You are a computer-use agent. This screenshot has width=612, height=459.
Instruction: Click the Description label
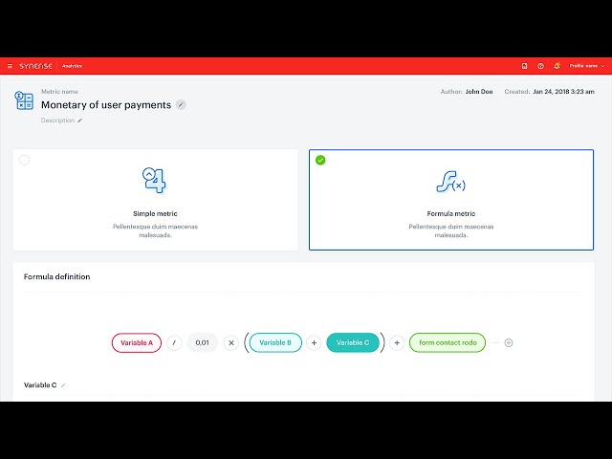click(57, 120)
